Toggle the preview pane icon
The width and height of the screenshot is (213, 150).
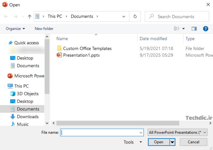point(194,29)
